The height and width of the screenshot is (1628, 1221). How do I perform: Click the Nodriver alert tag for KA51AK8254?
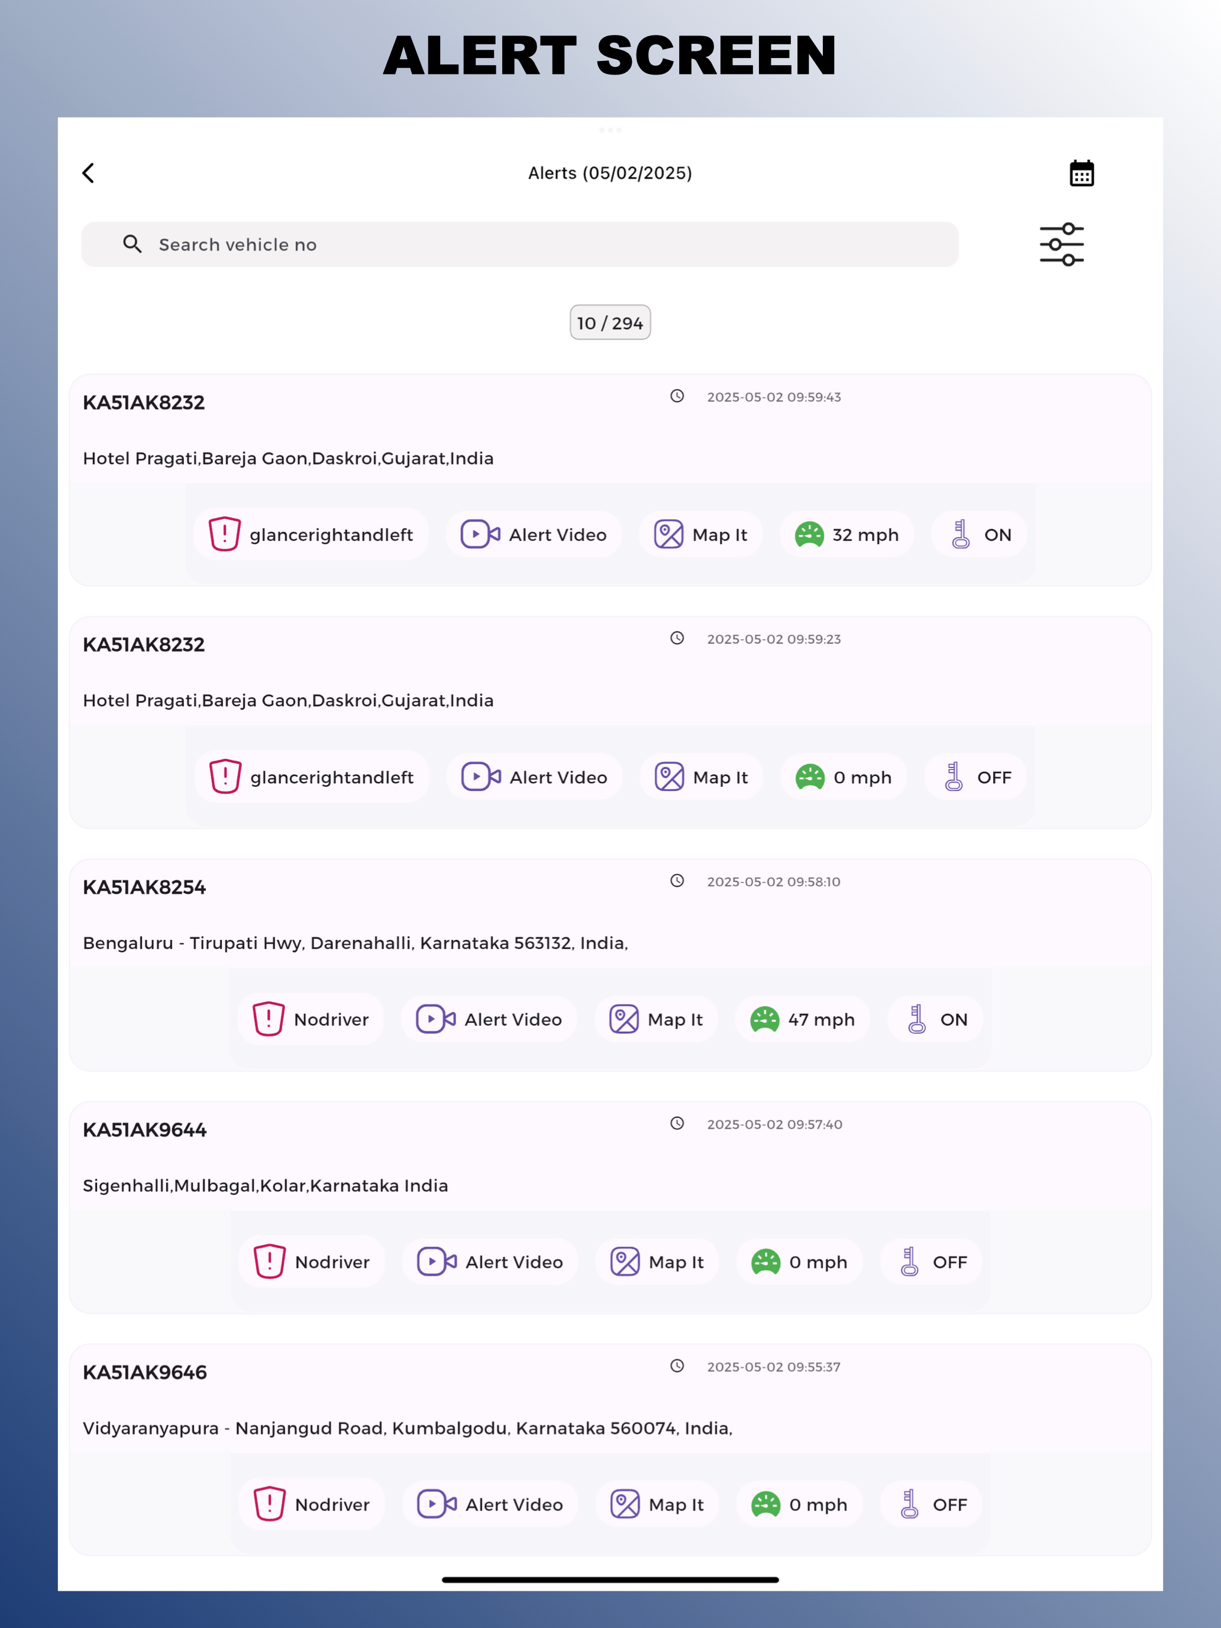(x=311, y=1019)
